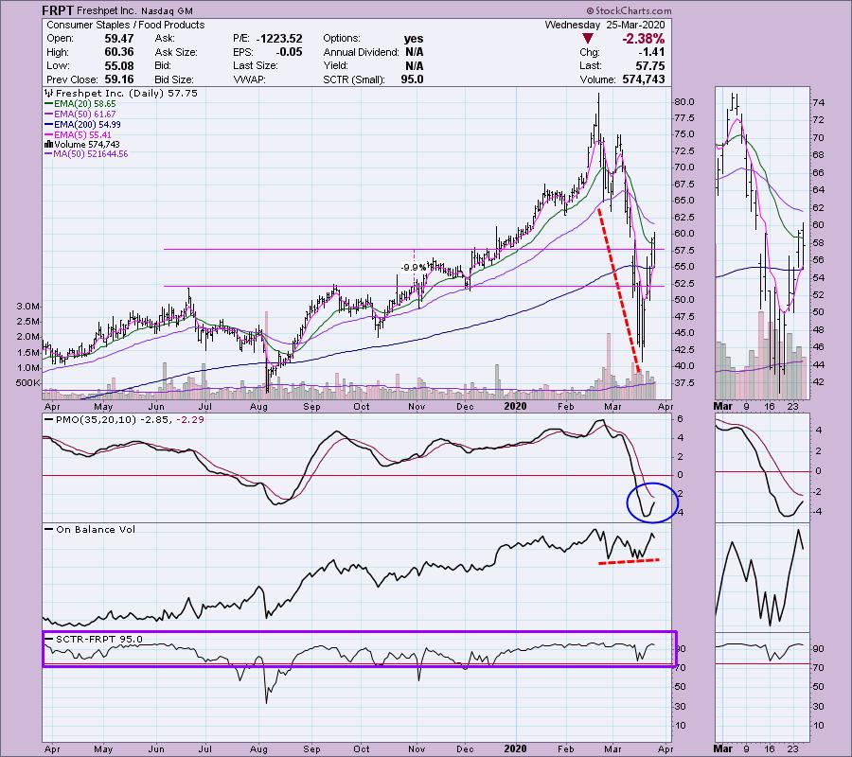This screenshot has width=852, height=757.
Task: Click the P/E -1223.52 value
Action: (x=279, y=39)
